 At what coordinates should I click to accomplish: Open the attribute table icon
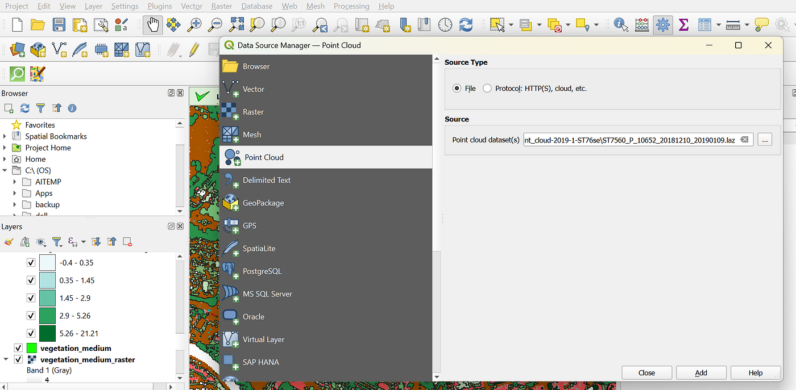[705, 24]
